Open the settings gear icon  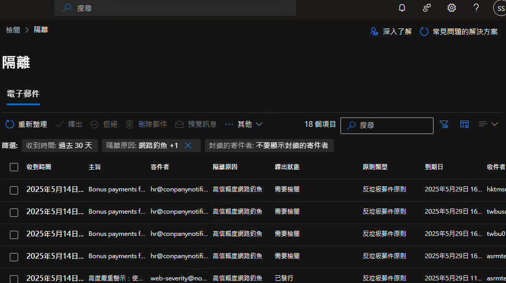coord(452,8)
